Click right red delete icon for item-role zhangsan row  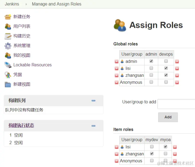[175, 154]
